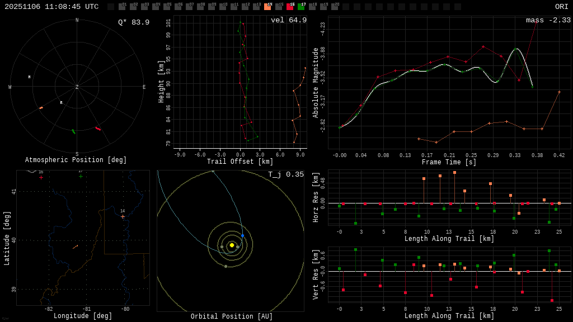Select station 03 indicator square

(x=144, y=7)
